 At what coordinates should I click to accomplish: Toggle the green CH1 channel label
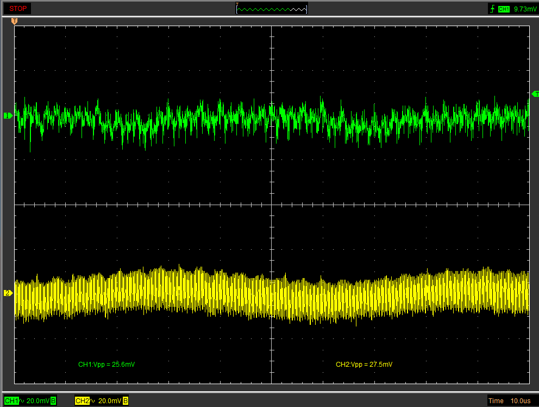(x=11, y=401)
